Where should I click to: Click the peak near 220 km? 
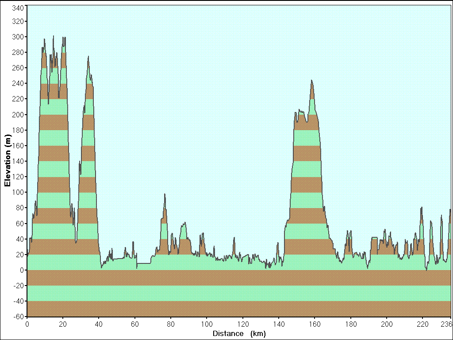point(422,208)
